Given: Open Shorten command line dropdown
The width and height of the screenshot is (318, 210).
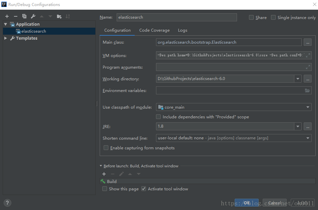Looking at the screenshot, I should tap(308, 138).
